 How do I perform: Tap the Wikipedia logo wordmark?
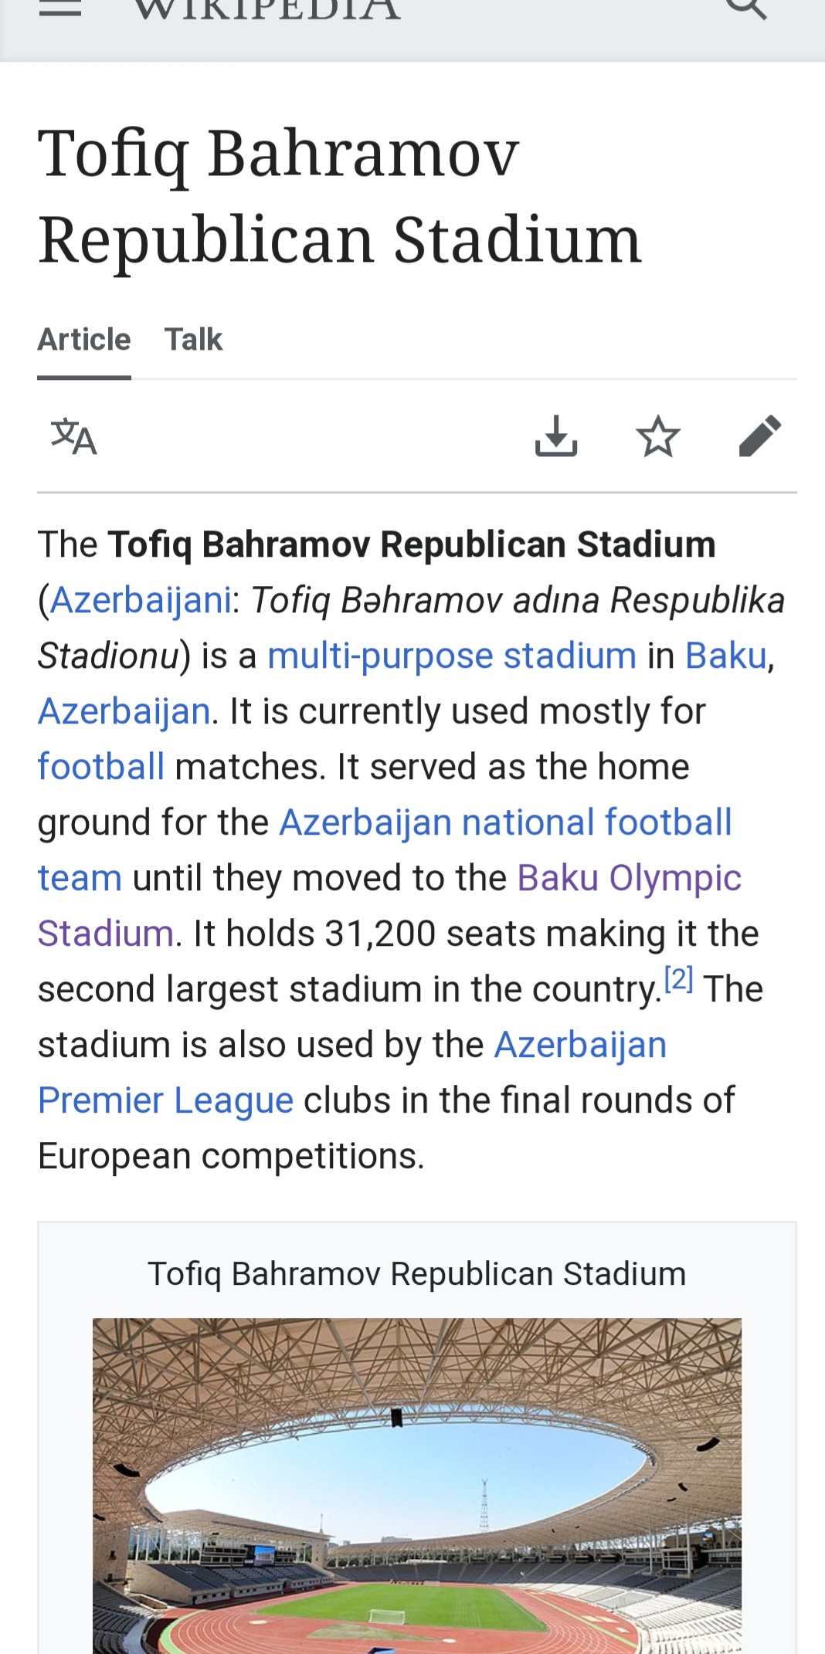pyautogui.click(x=267, y=9)
